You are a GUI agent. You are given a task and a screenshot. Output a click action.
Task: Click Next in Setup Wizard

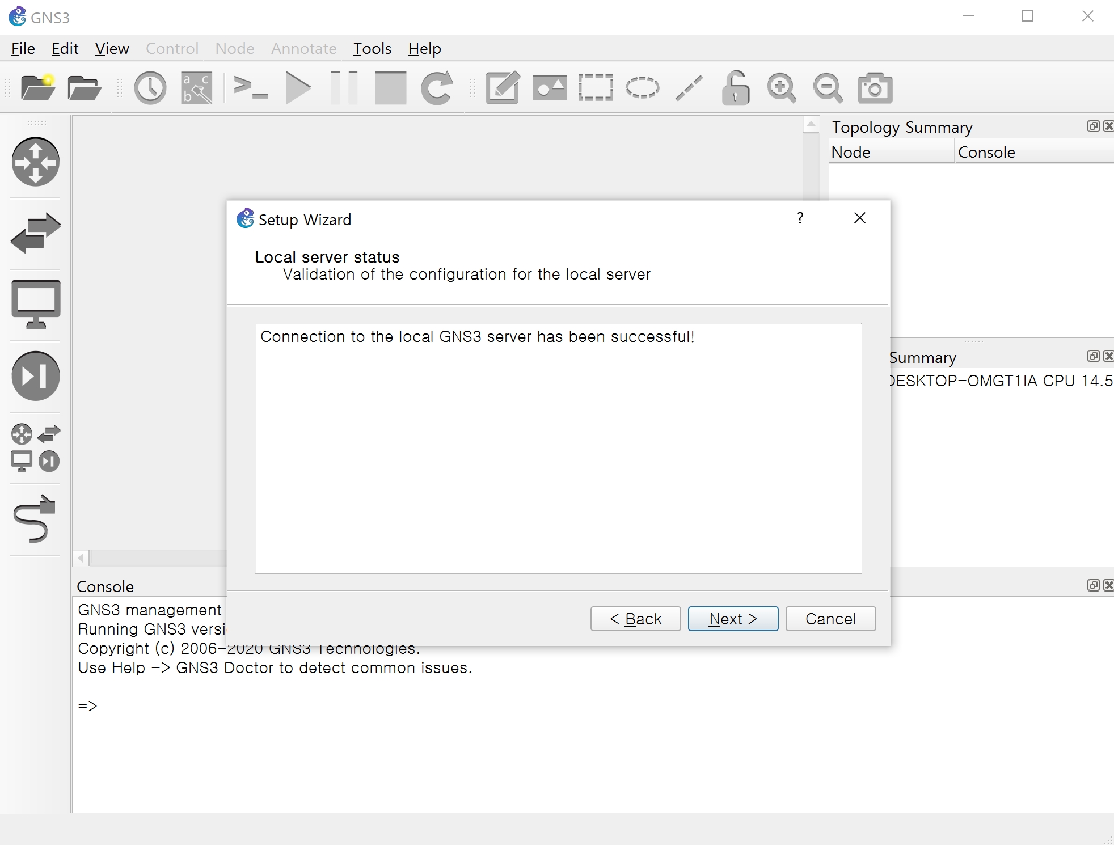pos(733,619)
